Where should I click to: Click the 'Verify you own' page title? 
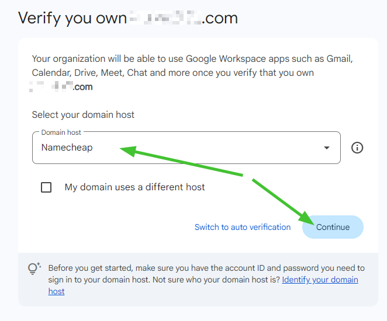pos(72,18)
